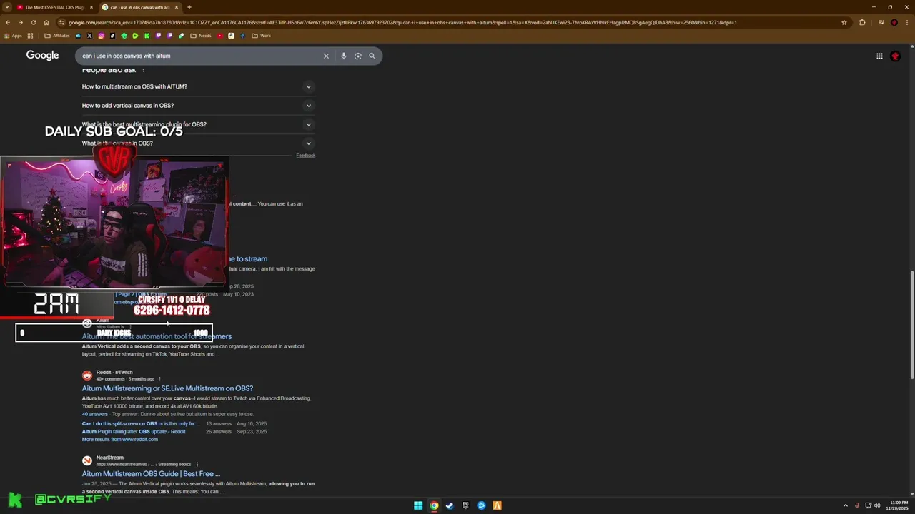Open the Chrome profile avatar in toolbar

click(894, 22)
